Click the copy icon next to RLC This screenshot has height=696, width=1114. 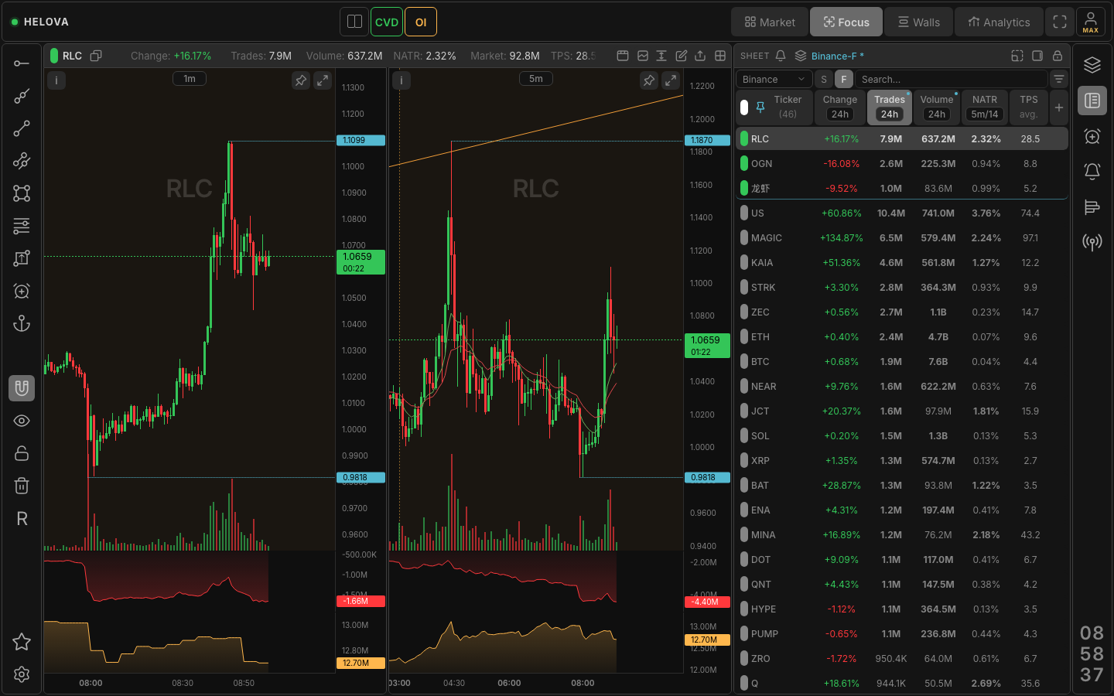tap(96, 56)
